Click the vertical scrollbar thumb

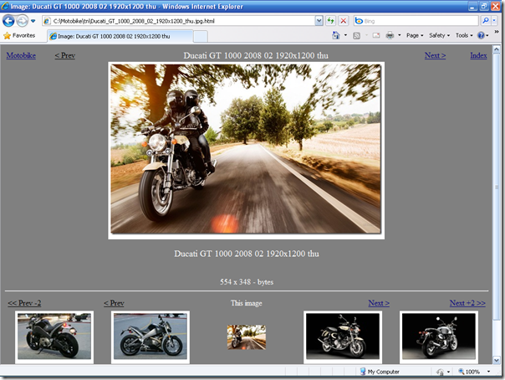497,187
